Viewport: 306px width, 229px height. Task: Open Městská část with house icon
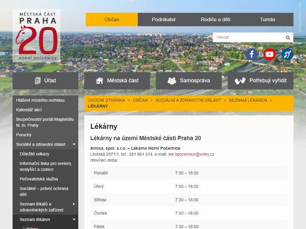click(x=117, y=81)
